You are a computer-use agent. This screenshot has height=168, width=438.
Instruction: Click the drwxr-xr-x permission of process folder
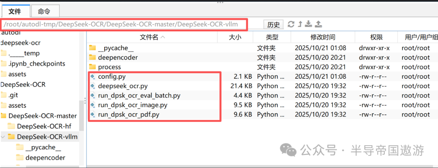[x=374, y=67]
